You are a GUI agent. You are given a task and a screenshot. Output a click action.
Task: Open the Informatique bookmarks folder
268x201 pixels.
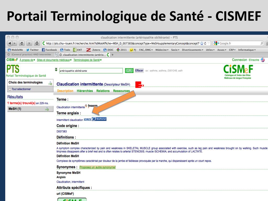[x=247, y=50]
